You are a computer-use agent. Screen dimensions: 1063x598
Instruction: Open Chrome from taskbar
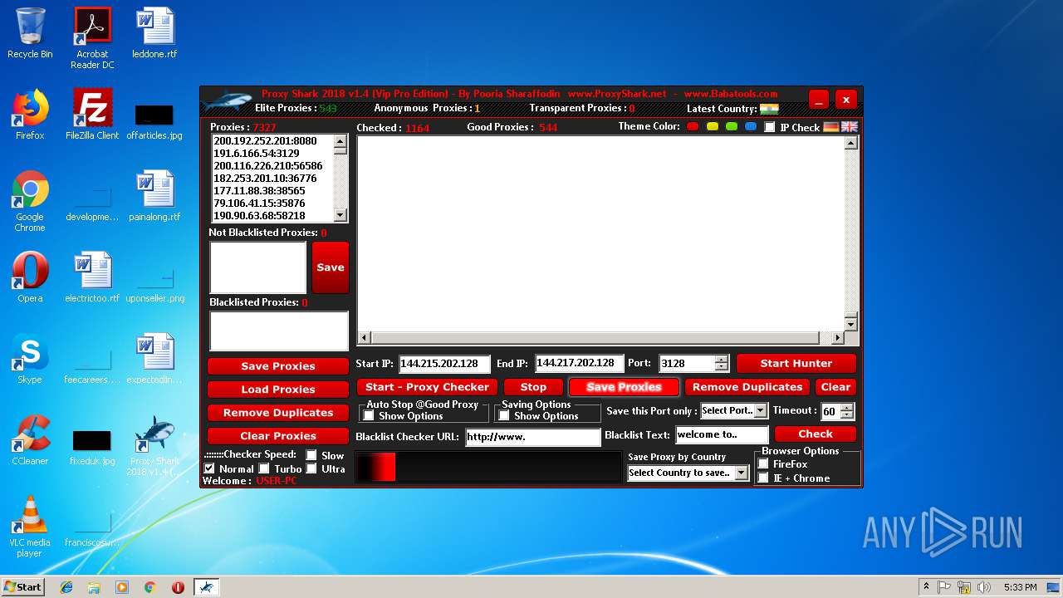point(149,587)
